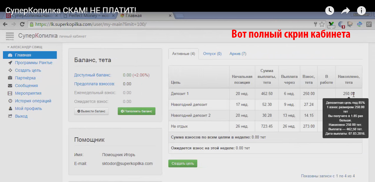This screenshot has width=375, height=182.
Task: Click the browser back arrow
Action: [x=5, y=24]
